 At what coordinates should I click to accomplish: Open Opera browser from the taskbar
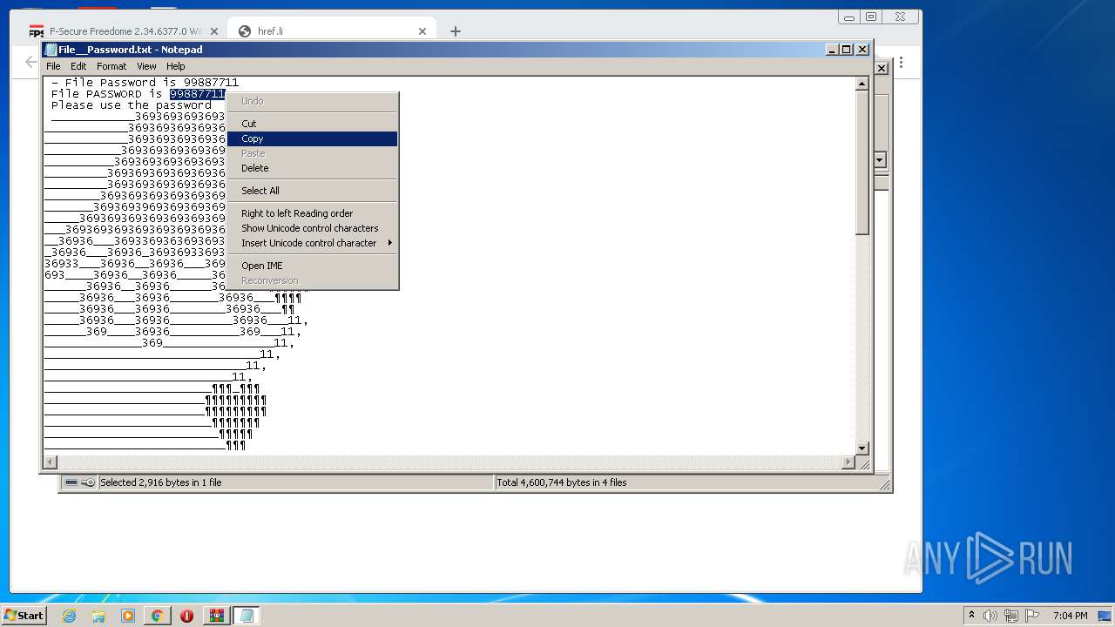coord(186,616)
